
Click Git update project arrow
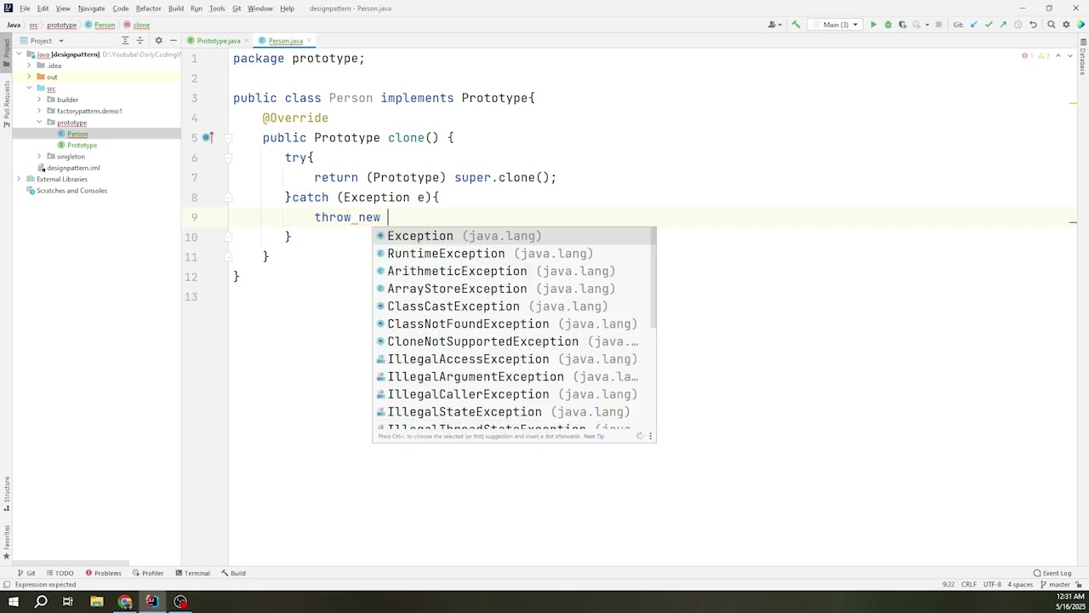point(974,25)
